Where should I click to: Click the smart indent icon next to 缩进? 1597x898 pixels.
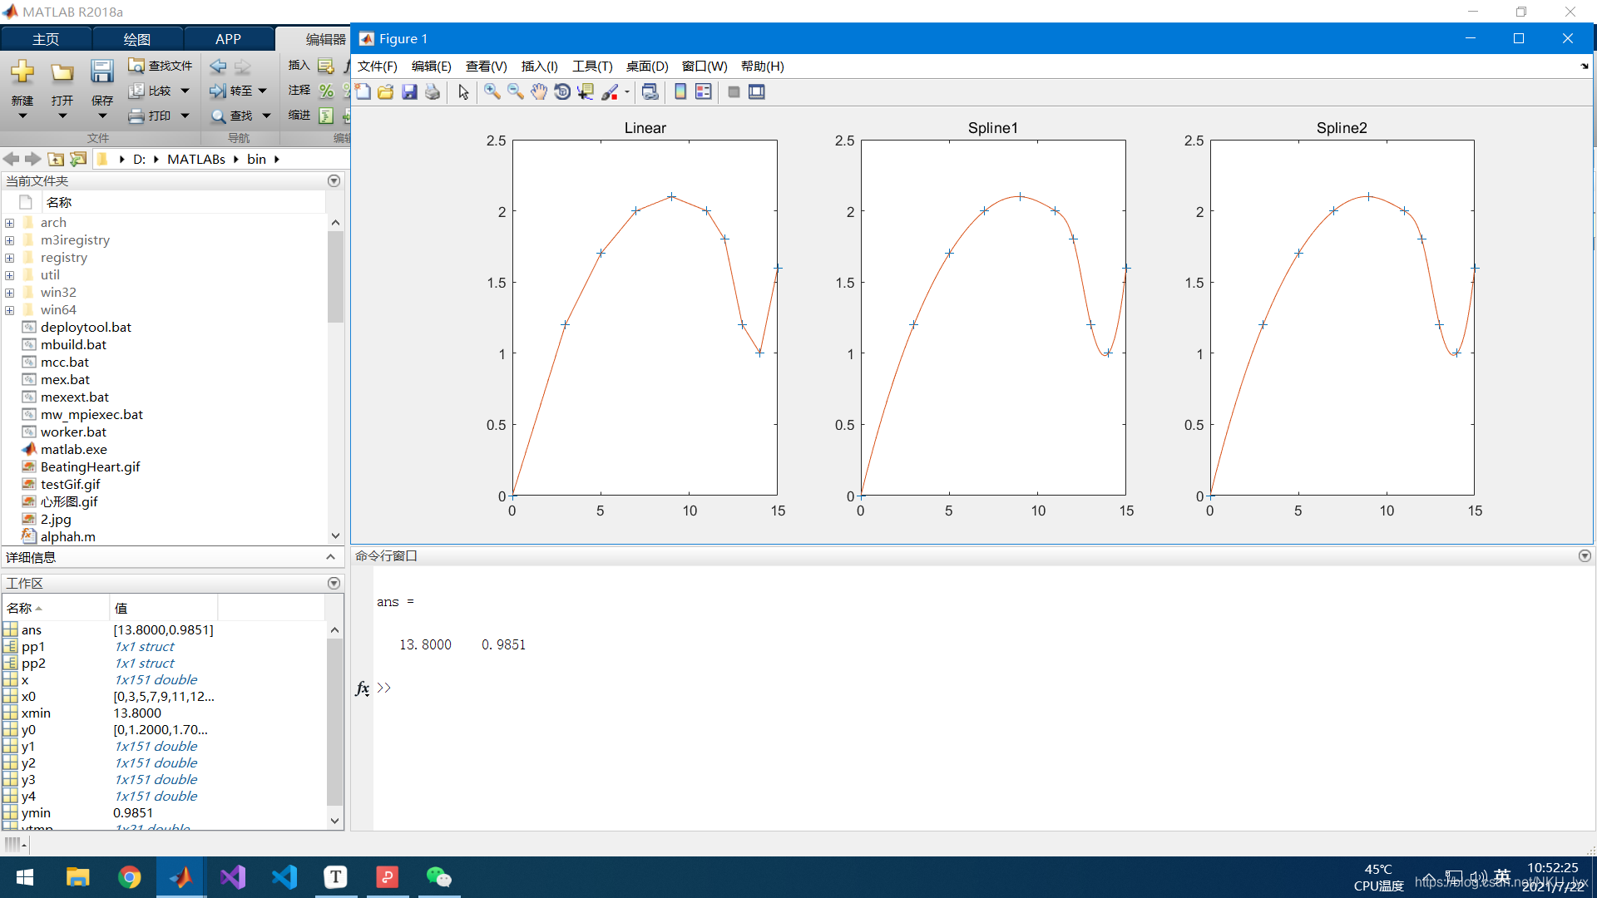click(x=326, y=116)
